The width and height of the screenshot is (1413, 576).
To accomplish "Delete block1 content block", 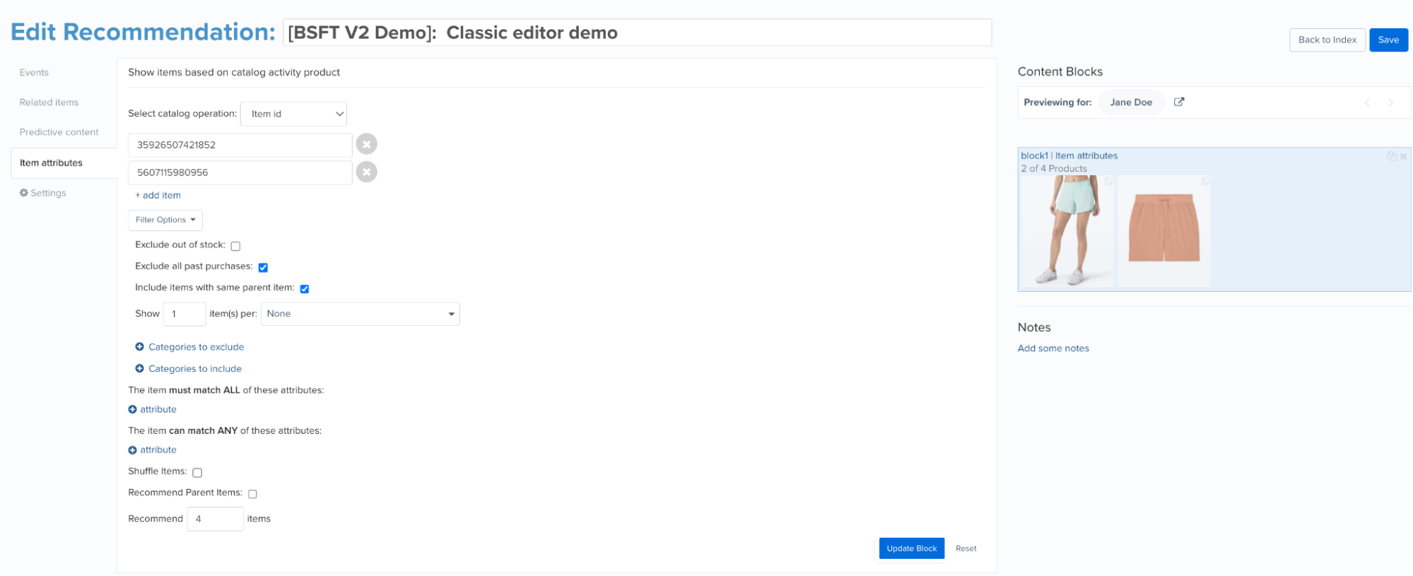I will pyautogui.click(x=1404, y=156).
